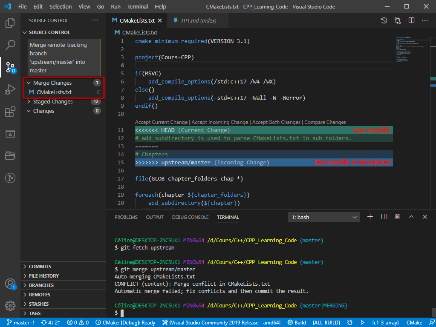Synchronize changes 4 down 2 up
The image size is (436, 327).
click(x=50, y=323)
